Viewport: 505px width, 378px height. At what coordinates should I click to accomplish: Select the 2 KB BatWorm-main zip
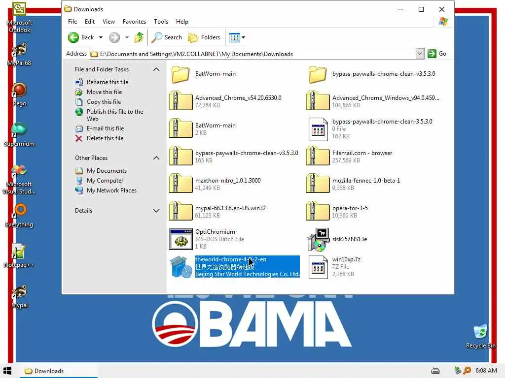tap(203, 128)
